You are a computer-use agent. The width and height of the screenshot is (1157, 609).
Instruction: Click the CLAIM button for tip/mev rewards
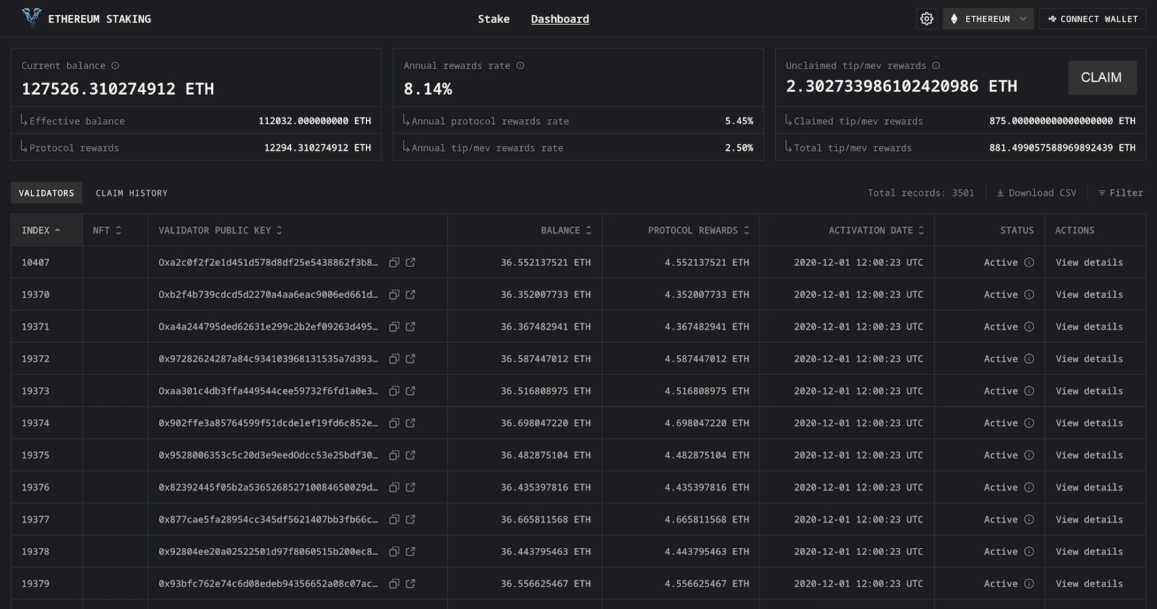click(1102, 77)
